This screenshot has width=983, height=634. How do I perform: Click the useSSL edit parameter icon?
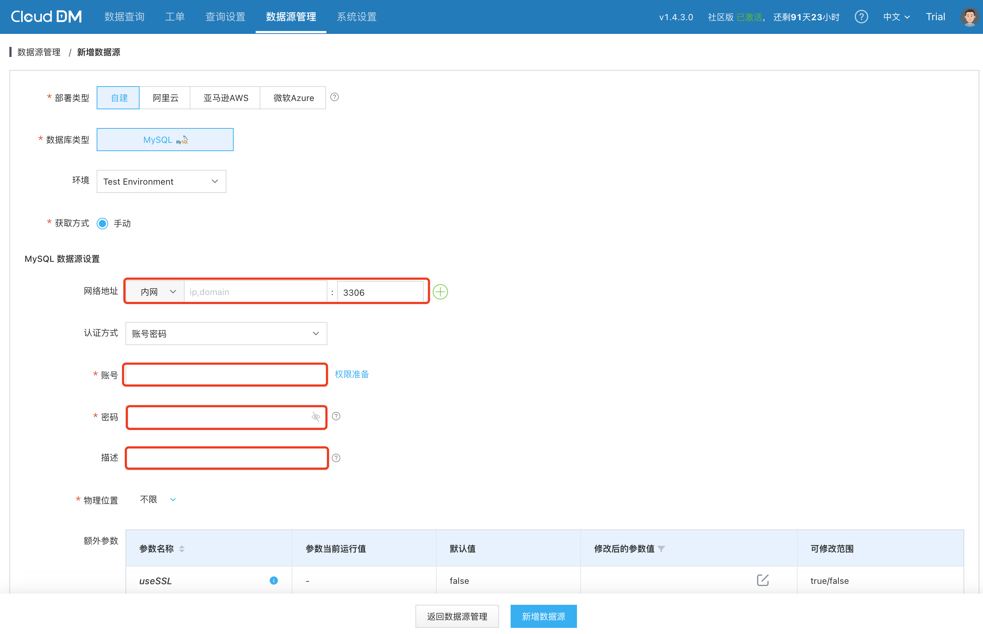click(762, 580)
